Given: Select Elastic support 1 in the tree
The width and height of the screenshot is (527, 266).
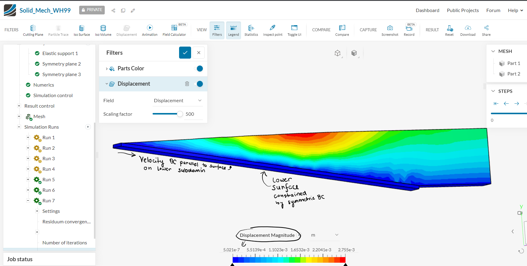Looking at the screenshot, I should click(60, 53).
